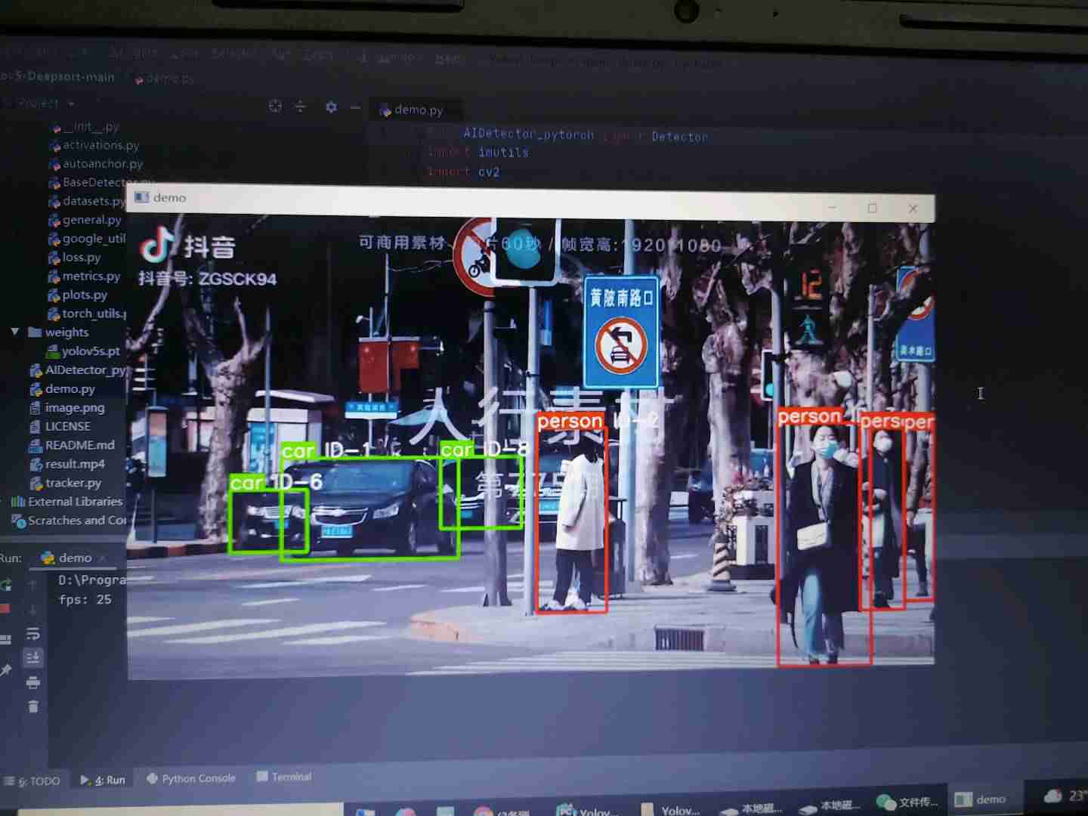Hide the Project panel with minus icon
Screen dimensions: 1088x816
pyautogui.click(x=355, y=107)
